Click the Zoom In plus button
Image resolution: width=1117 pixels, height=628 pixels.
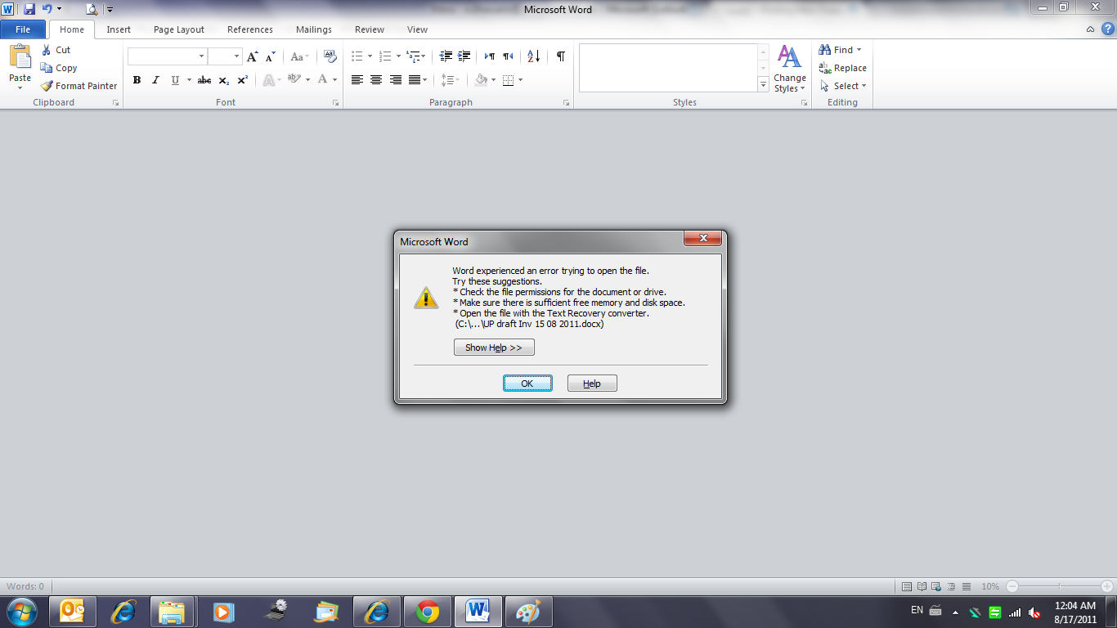(1107, 586)
